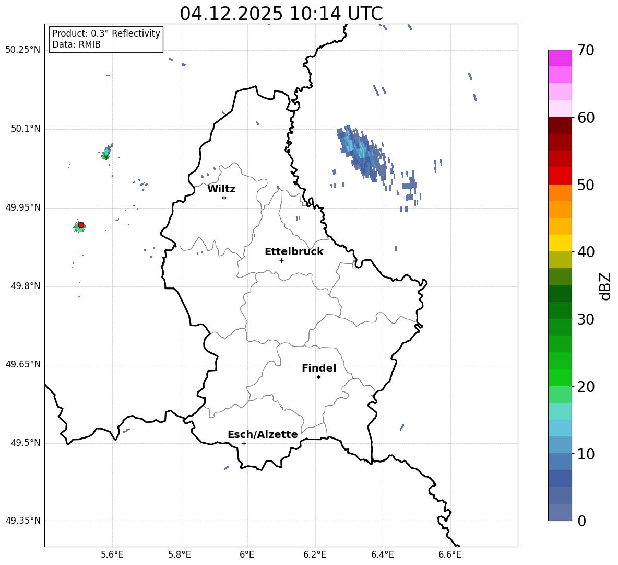
Task: Click the dBZ colorbar axis label
Action: (x=604, y=286)
